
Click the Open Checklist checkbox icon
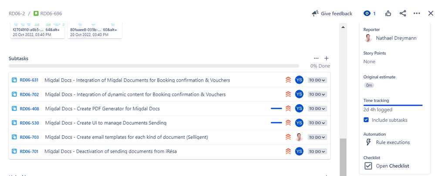pyautogui.click(x=368, y=166)
